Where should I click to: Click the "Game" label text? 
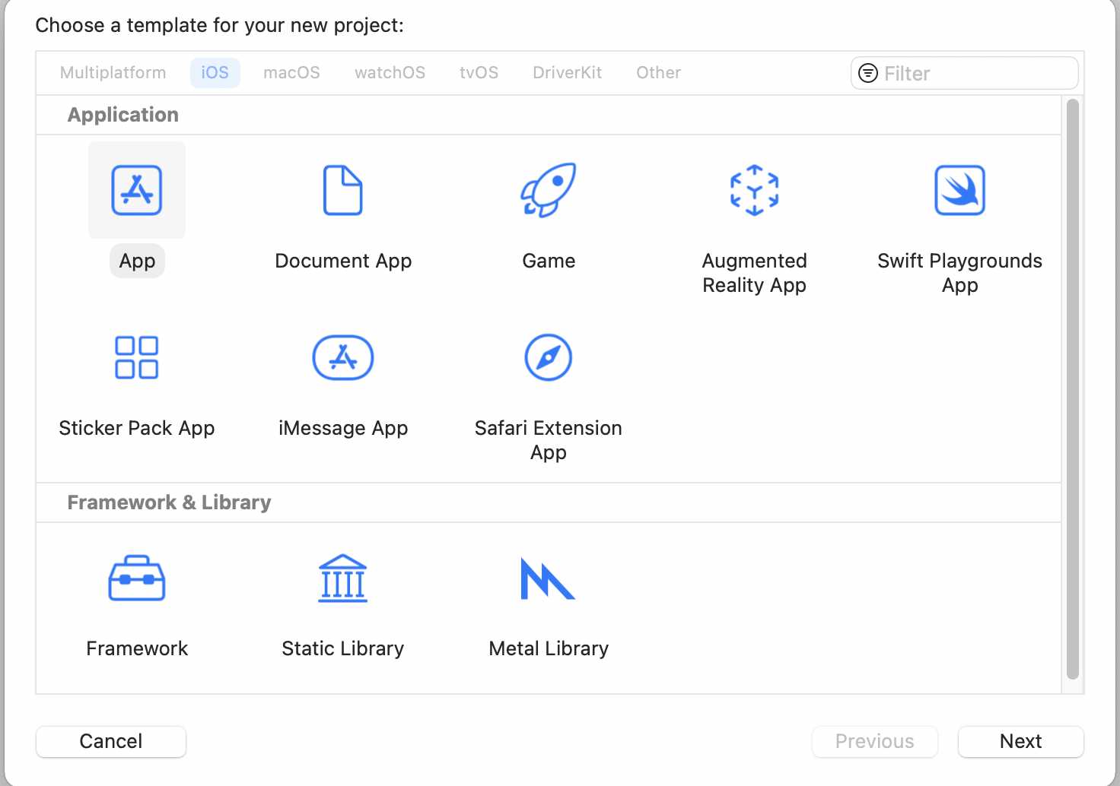click(549, 261)
